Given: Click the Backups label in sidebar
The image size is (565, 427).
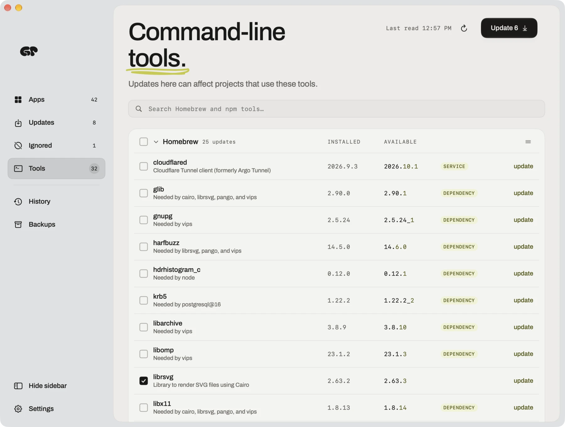Looking at the screenshot, I should [42, 224].
